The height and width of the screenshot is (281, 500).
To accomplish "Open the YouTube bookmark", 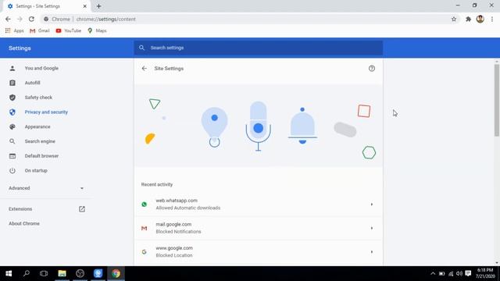I will tap(68, 30).
